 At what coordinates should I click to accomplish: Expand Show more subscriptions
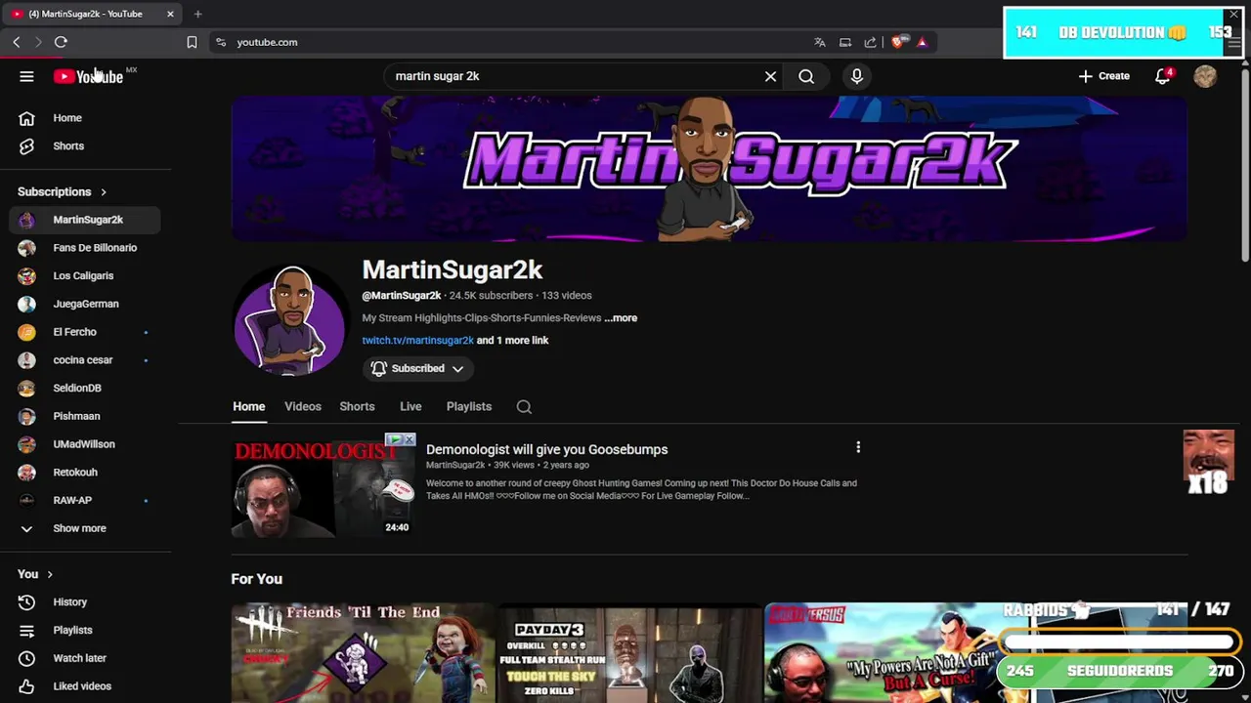(85, 528)
